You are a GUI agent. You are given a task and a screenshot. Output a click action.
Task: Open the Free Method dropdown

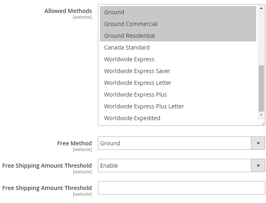click(x=181, y=143)
